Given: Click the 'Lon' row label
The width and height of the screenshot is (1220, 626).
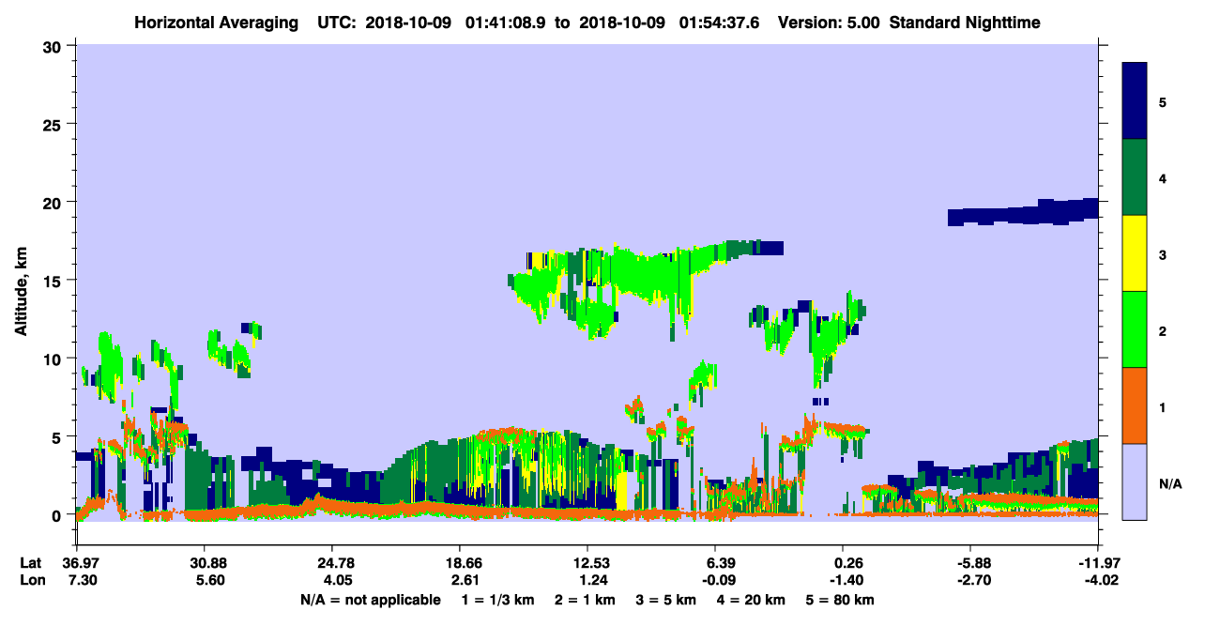Looking at the screenshot, I should [30, 581].
